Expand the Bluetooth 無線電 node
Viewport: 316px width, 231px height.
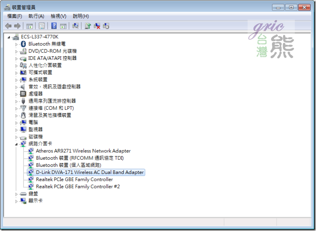tap(17, 44)
